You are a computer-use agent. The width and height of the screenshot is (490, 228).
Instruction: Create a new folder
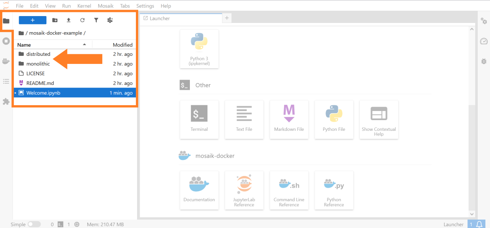pyautogui.click(x=55, y=20)
